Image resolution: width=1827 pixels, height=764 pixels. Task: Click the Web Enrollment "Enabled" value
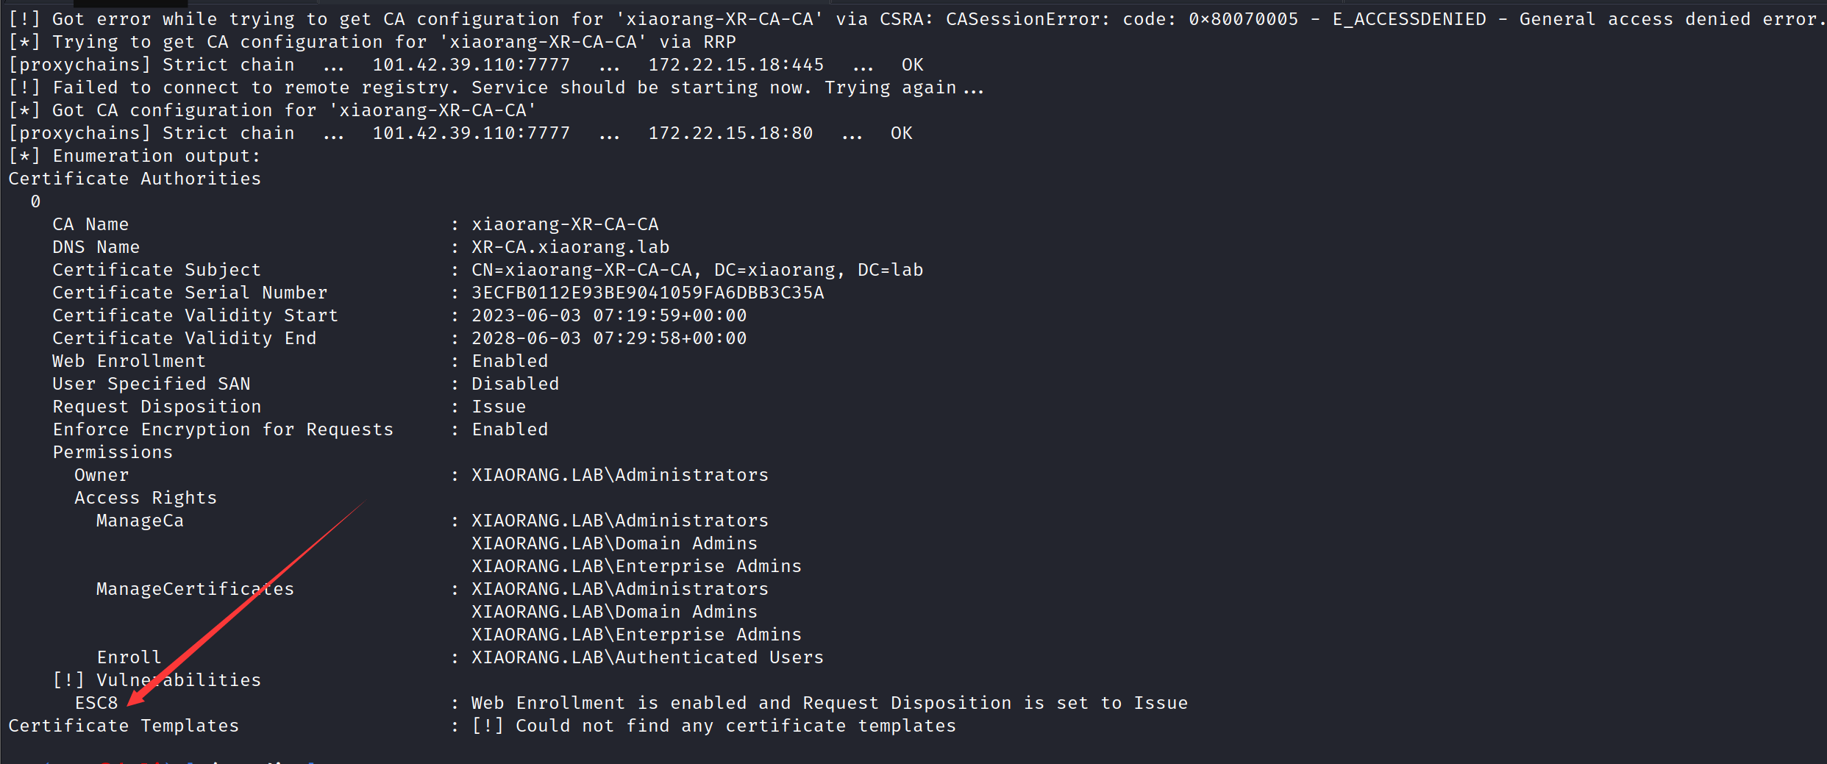coord(509,361)
